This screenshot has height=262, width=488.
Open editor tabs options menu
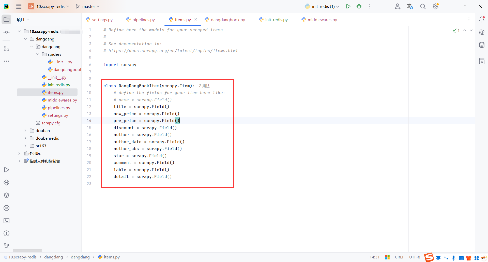point(469,20)
